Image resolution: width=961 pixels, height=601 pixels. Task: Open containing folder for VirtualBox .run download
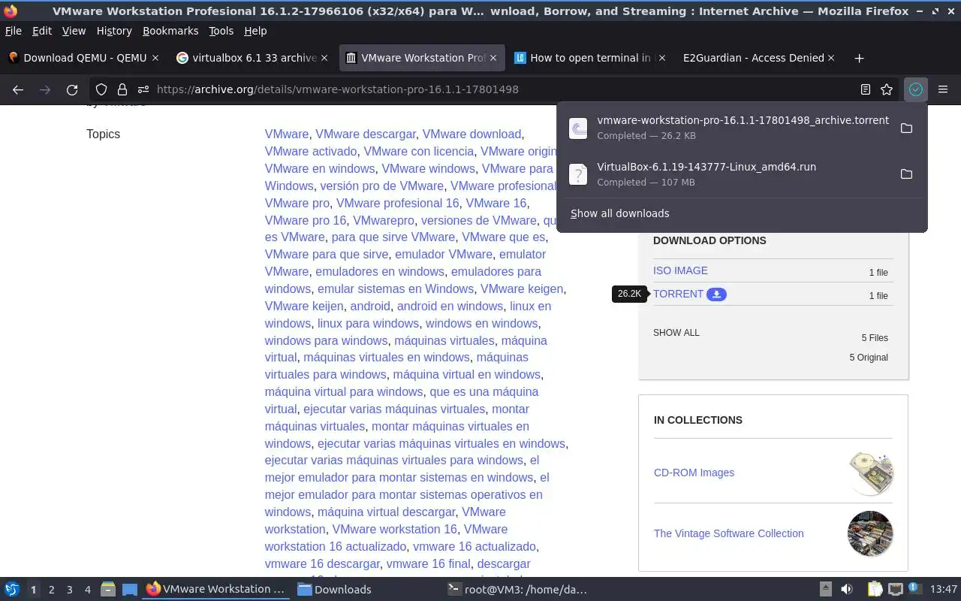click(x=906, y=174)
